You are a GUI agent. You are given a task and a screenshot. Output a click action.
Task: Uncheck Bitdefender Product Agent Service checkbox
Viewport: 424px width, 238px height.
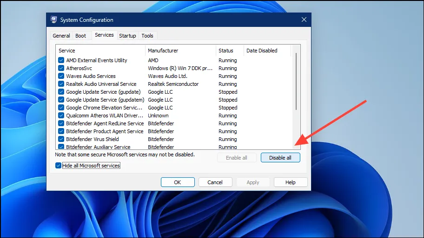click(x=61, y=131)
